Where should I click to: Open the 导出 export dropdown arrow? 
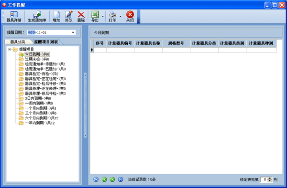[x=103, y=16]
